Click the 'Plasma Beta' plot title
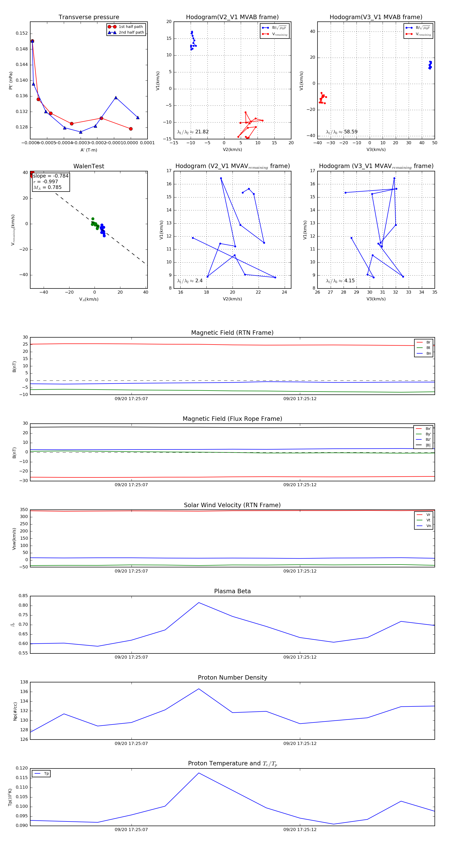Screen dimensions: 465x853 [x=232, y=591]
